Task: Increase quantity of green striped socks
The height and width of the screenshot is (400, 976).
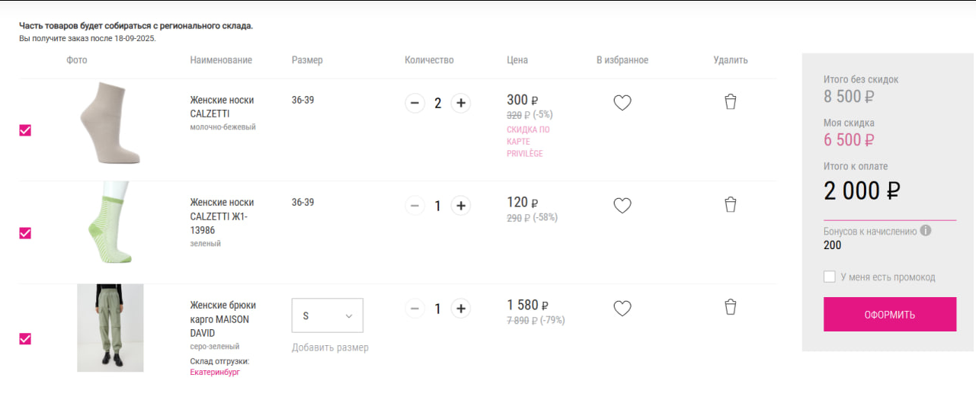Action: (x=460, y=206)
